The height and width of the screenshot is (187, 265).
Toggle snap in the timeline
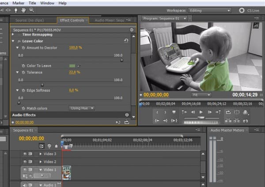pyautogui.click(x=42, y=146)
